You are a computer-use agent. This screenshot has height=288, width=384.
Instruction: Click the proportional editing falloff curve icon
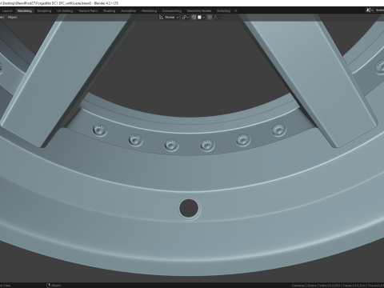pyautogui.click(x=215, y=18)
